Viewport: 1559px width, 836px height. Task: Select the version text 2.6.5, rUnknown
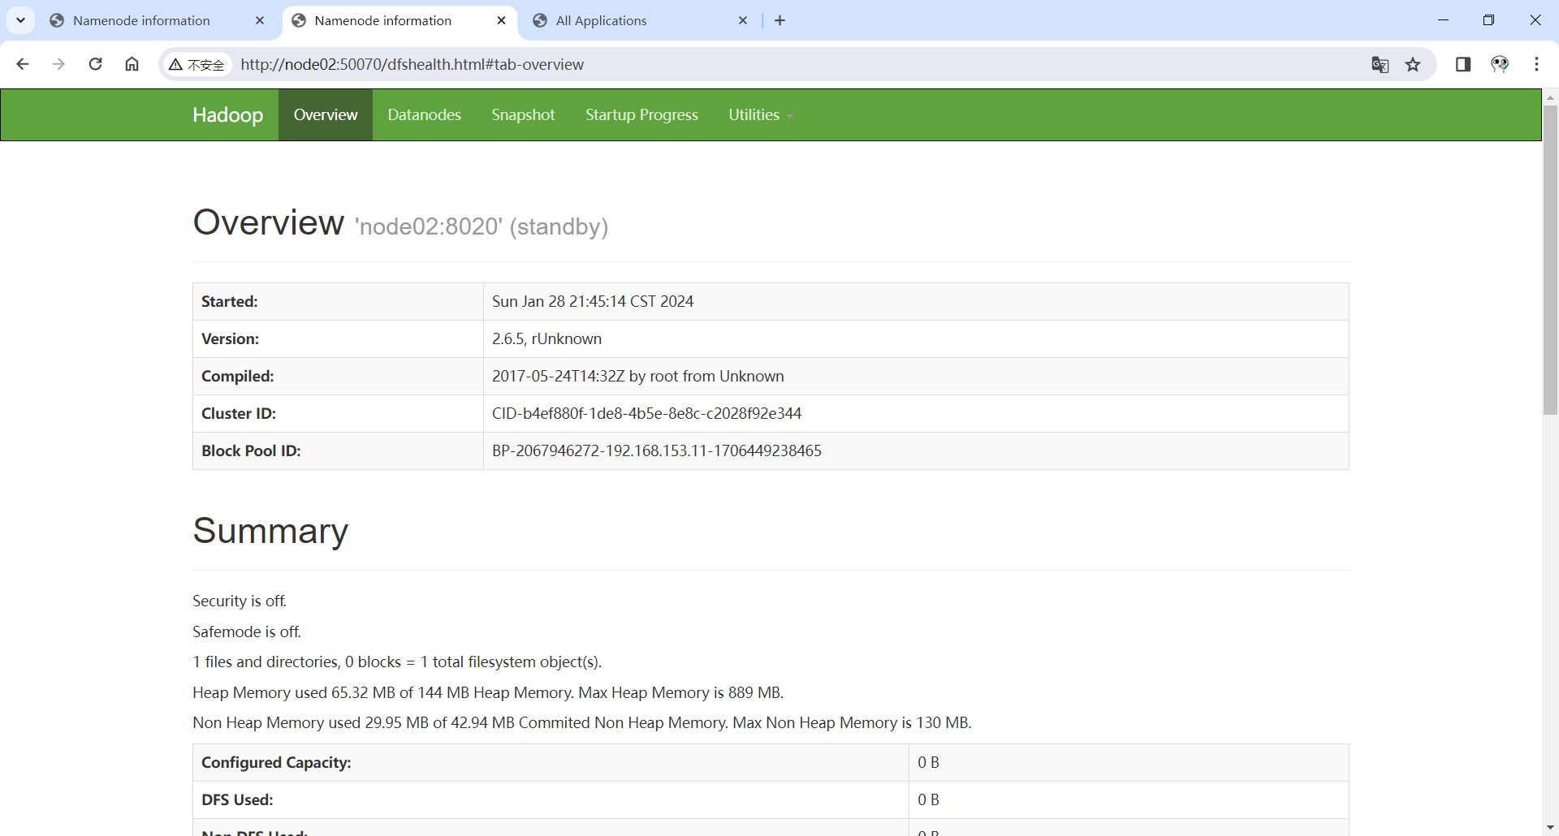[x=546, y=338]
